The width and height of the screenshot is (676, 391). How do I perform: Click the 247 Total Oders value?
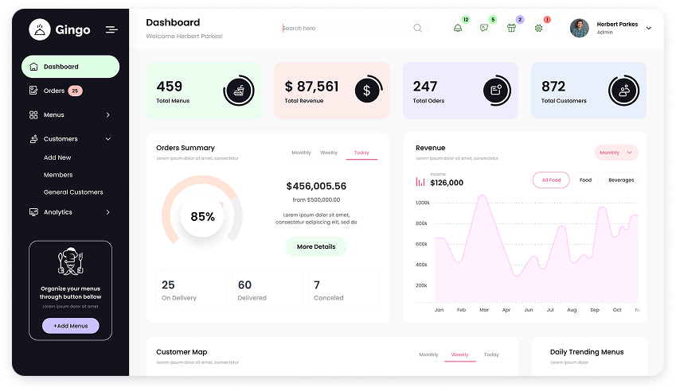(425, 87)
